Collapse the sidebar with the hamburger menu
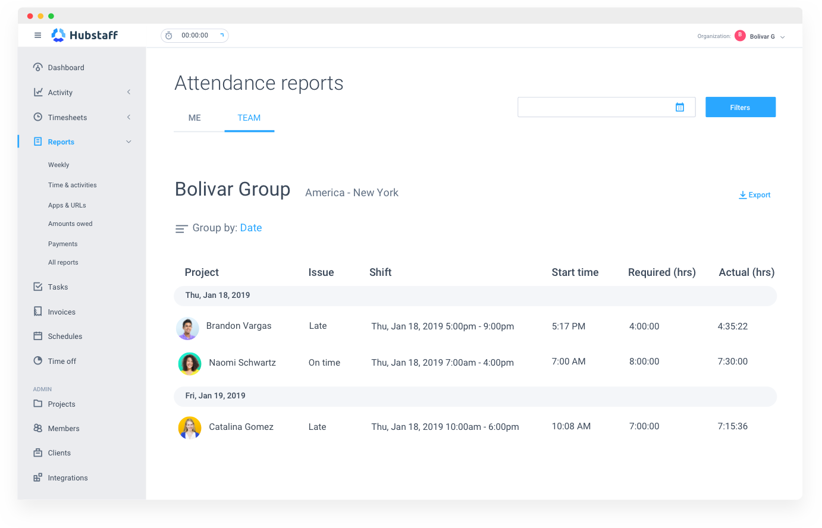Screen dimensions: 822x528 [37, 35]
